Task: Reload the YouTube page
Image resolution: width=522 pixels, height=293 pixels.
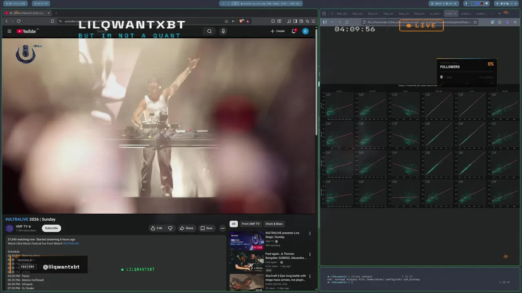Action: 19,21
